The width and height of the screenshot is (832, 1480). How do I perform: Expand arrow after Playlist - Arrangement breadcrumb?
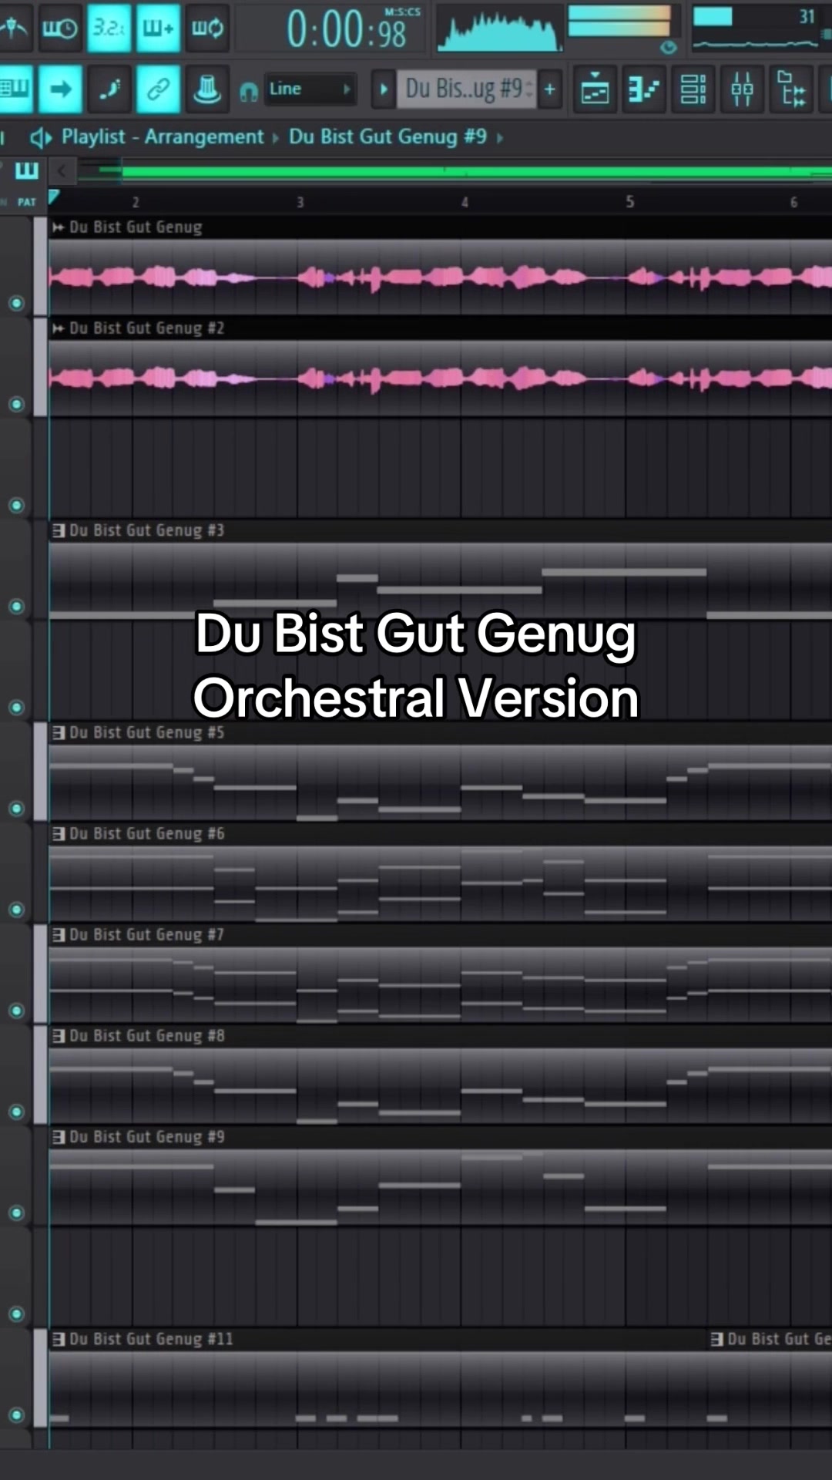click(x=275, y=138)
